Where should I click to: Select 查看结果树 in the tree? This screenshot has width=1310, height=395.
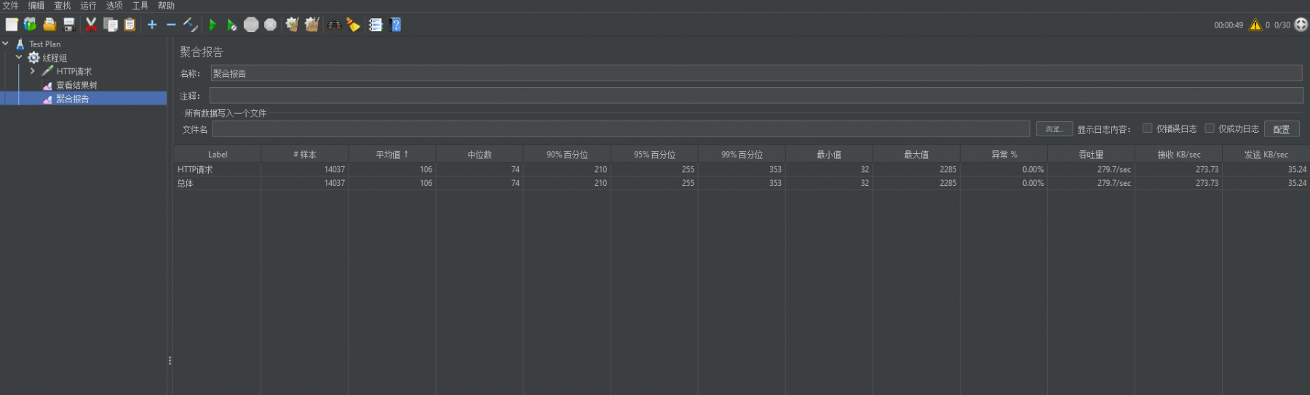[76, 85]
